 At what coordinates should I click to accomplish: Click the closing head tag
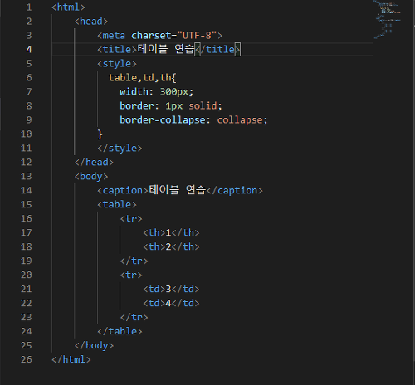(x=94, y=163)
